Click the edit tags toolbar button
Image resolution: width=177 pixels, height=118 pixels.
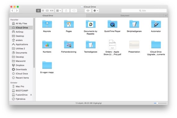[x=74, y=11]
